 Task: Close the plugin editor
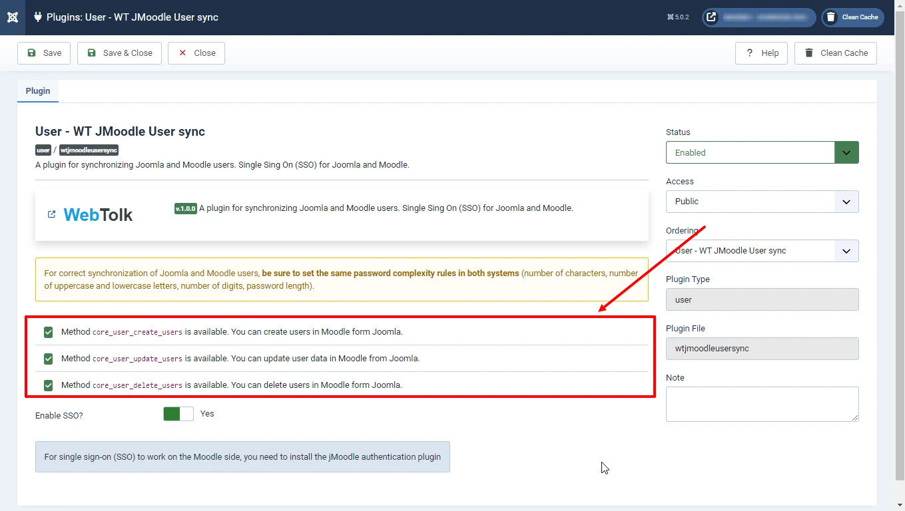coord(196,53)
